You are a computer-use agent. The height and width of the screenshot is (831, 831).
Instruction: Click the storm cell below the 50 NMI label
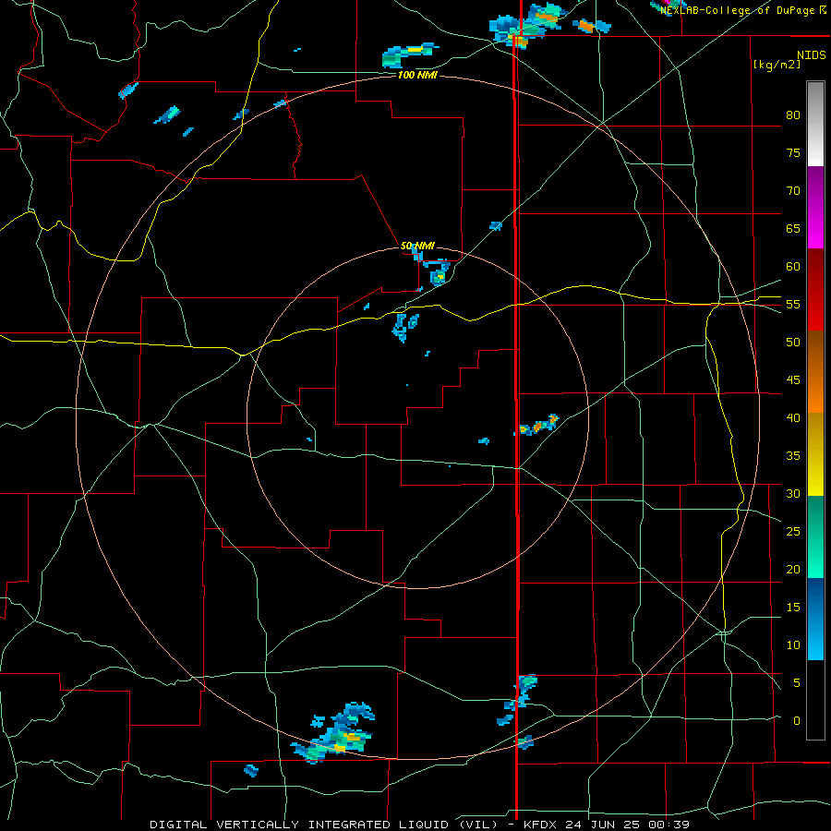pos(438,271)
